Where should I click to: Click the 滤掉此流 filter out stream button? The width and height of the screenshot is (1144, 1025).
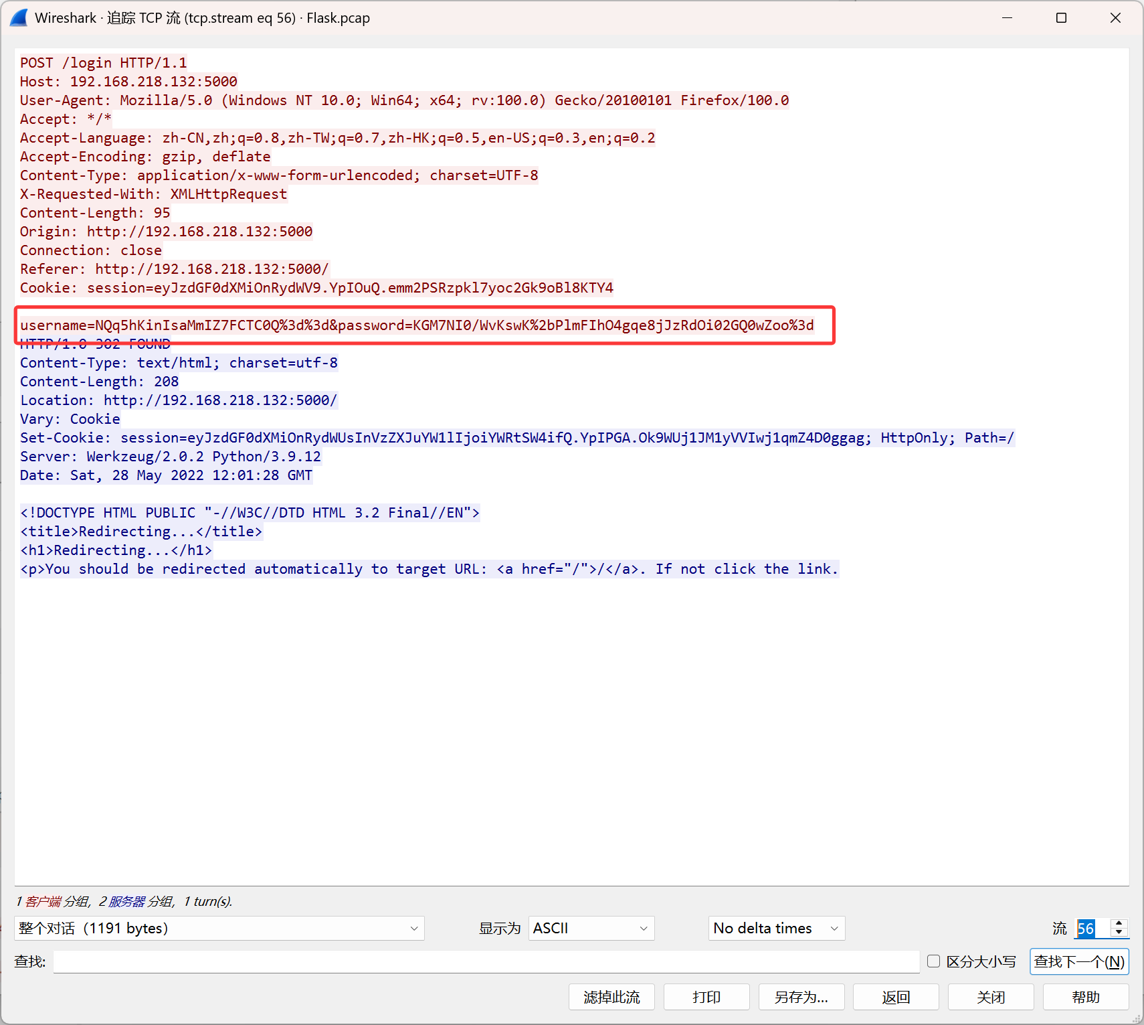tap(611, 997)
